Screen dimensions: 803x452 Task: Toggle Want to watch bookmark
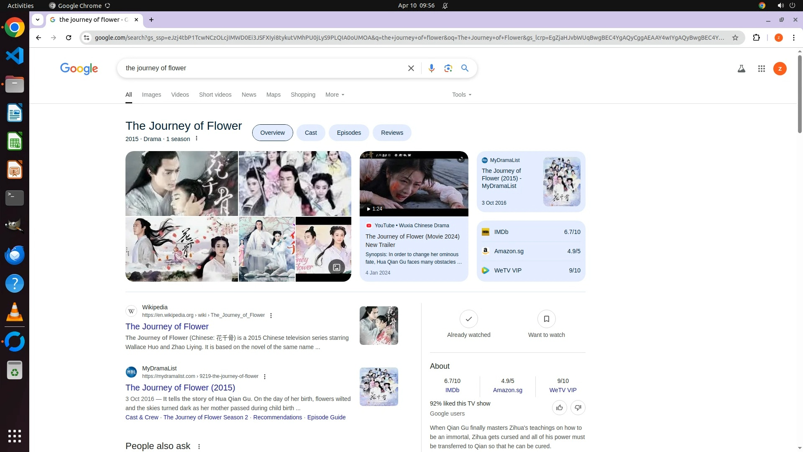(x=546, y=319)
